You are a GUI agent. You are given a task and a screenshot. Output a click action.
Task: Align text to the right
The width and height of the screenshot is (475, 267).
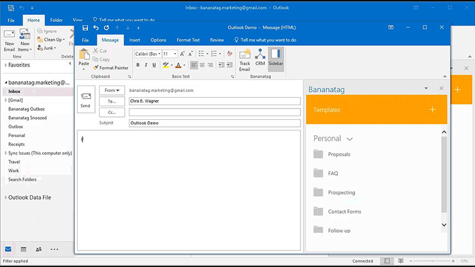210,65
